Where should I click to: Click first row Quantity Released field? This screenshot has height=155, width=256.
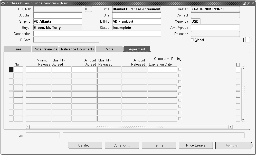point(109,69)
